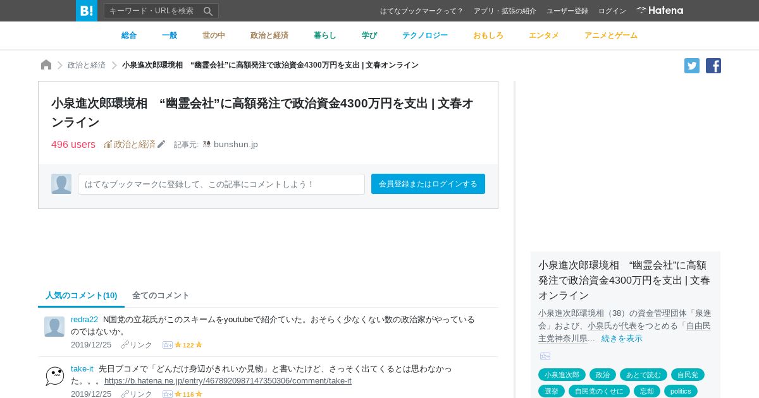Open the おもしろ category tab

pyautogui.click(x=488, y=35)
